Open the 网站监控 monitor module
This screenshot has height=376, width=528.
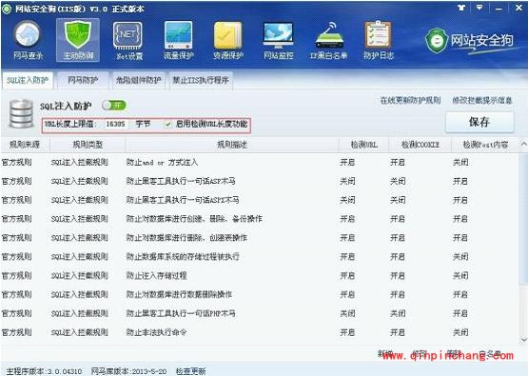(278, 41)
